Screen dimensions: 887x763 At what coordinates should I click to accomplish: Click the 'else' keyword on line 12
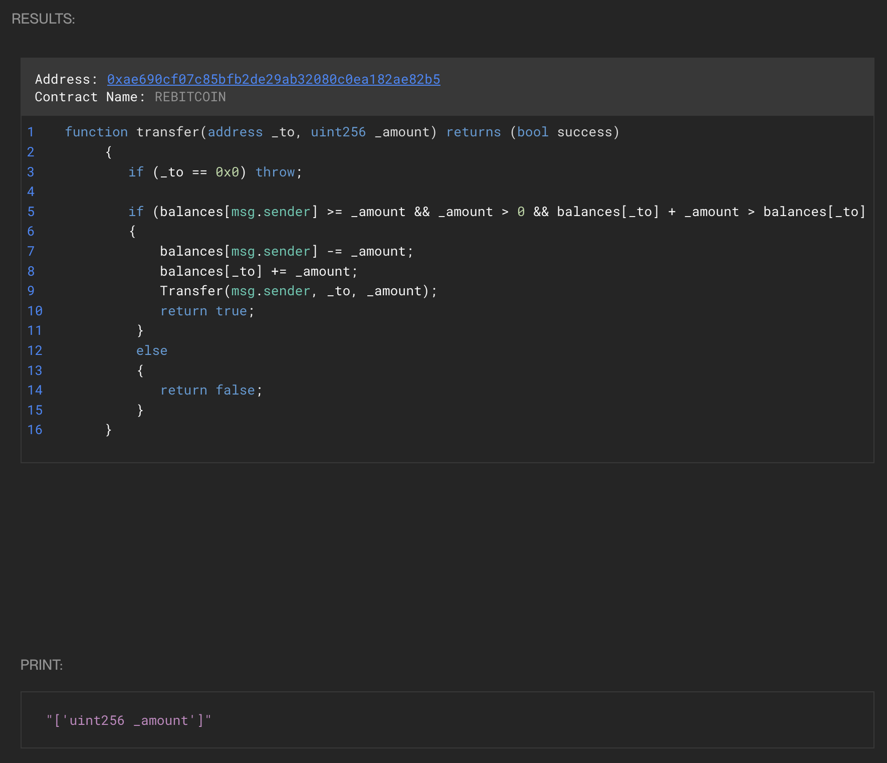(152, 350)
